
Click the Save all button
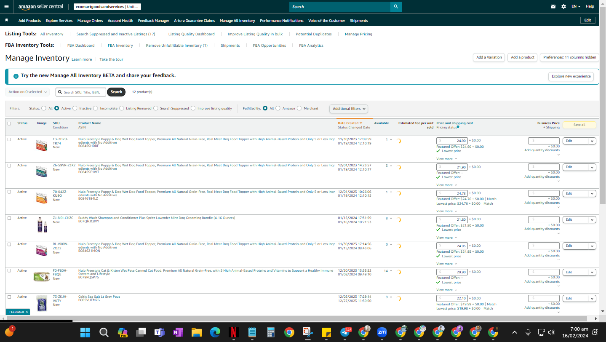[579, 125]
